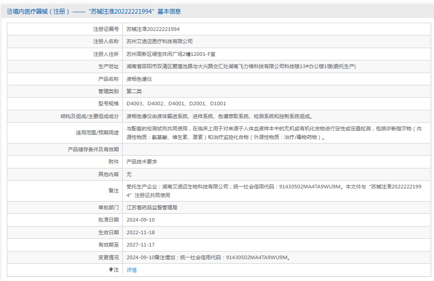
Task: Select the production address starting with 湖南省邵阳市
Action: click(x=240, y=66)
